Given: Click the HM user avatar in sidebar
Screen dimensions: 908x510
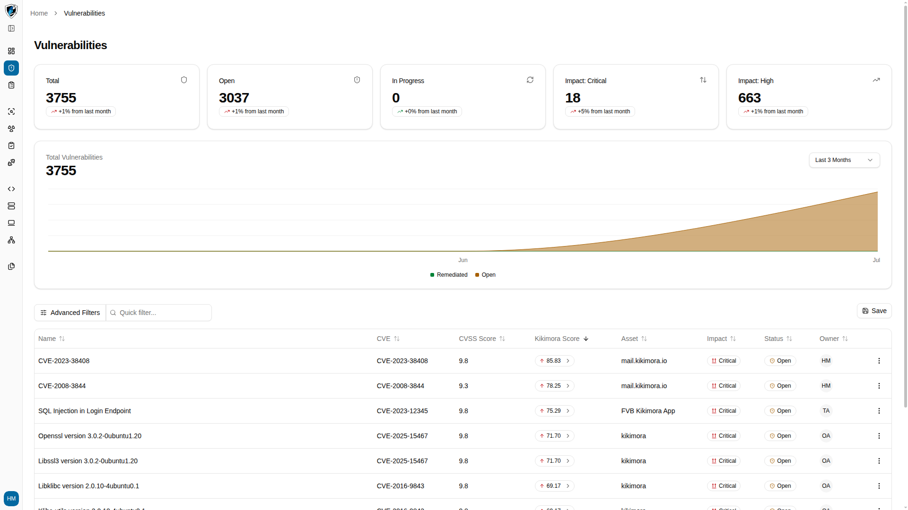Looking at the screenshot, I should click(x=11, y=499).
